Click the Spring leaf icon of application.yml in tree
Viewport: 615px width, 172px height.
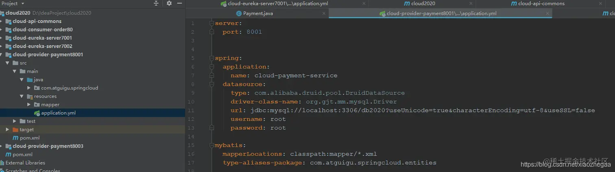(37, 113)
